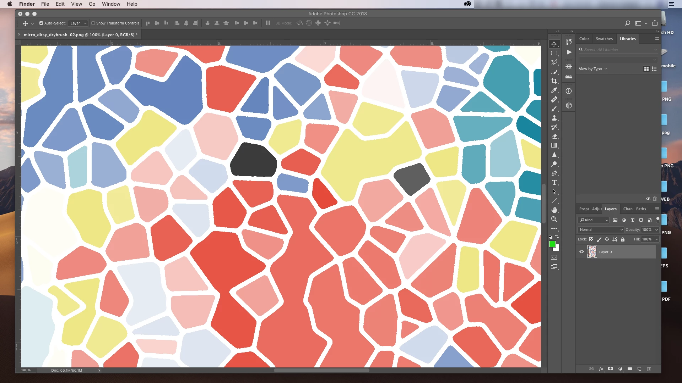Select the Brush tool
Viewport: 682px width, 383px height.
(554, 109)
